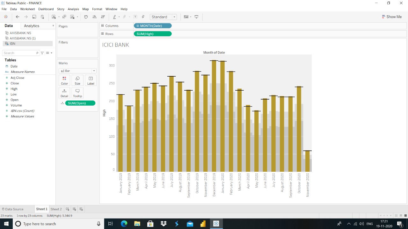Viewport: 408px width, 229px height.
Task: Open the Dashboard menu
Action: click(46, 9)
